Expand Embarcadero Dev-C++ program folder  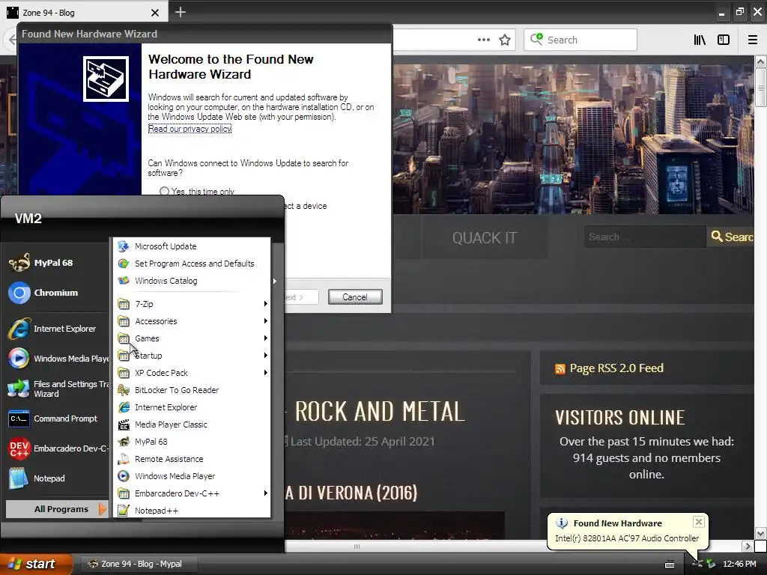[192, 493]
